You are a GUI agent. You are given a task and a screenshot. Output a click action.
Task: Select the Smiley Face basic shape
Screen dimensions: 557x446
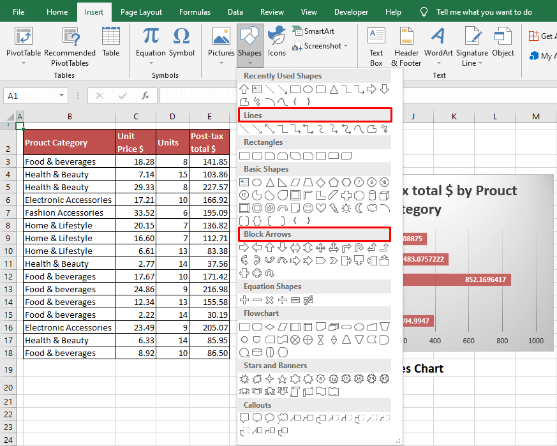(308, 208)
